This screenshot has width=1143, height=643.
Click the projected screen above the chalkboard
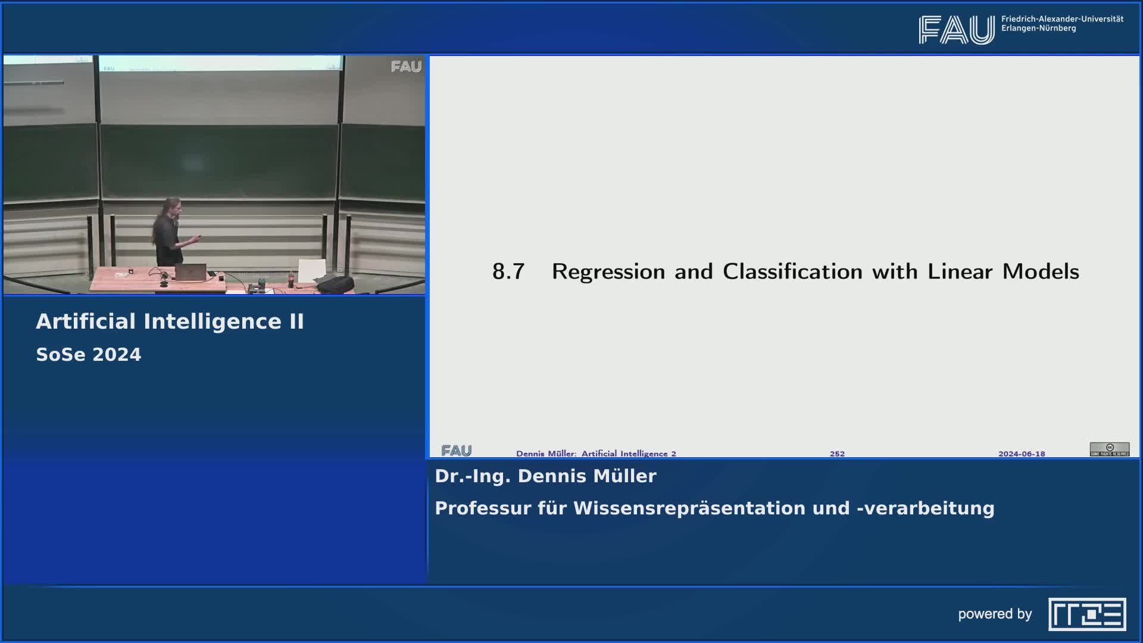point(220,64)
